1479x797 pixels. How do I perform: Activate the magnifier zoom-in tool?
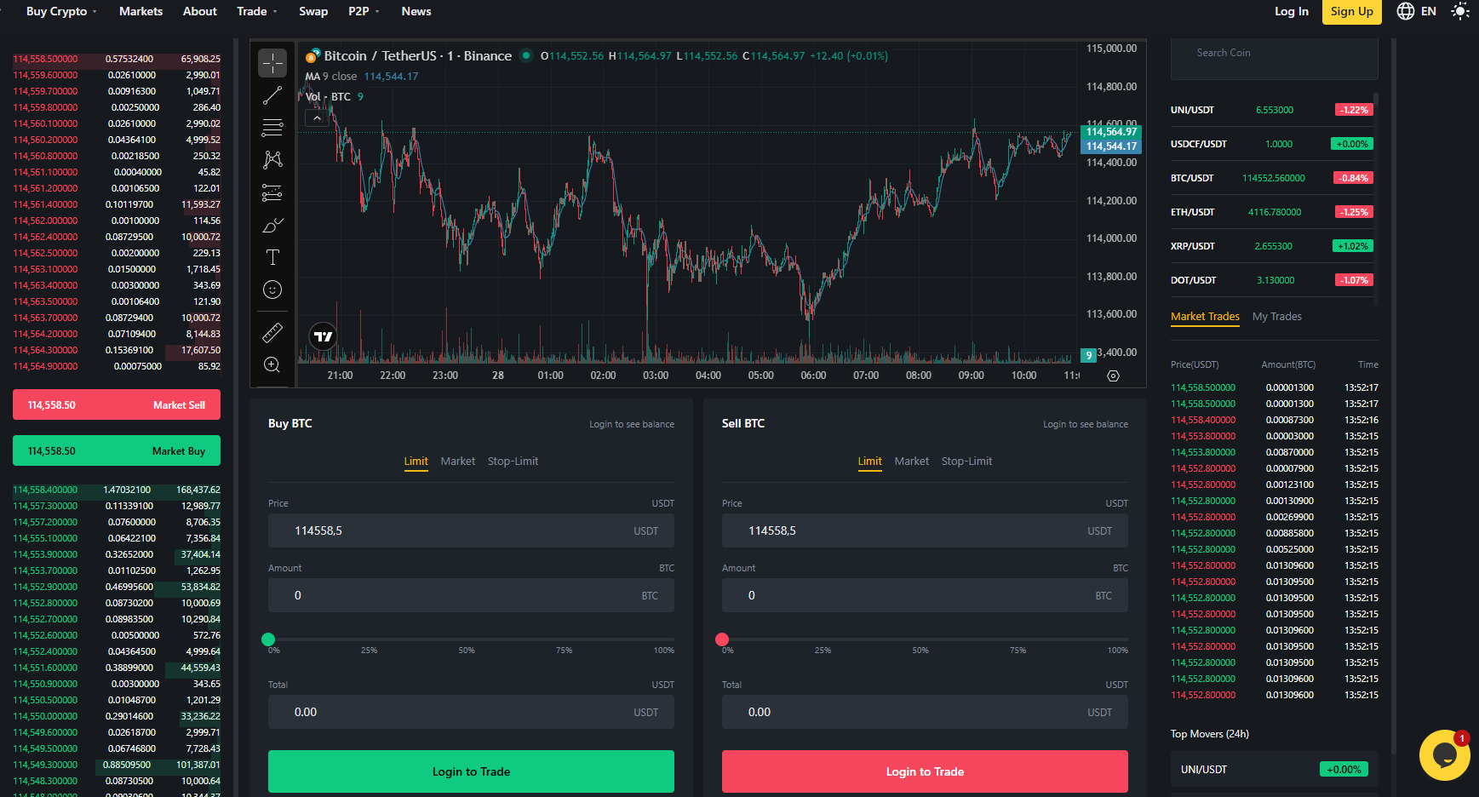[x=272, y=364]
